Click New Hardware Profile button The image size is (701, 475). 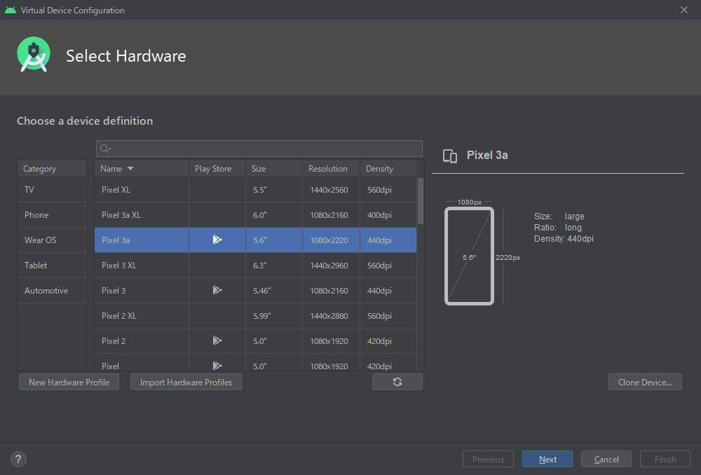pos(69,382)
